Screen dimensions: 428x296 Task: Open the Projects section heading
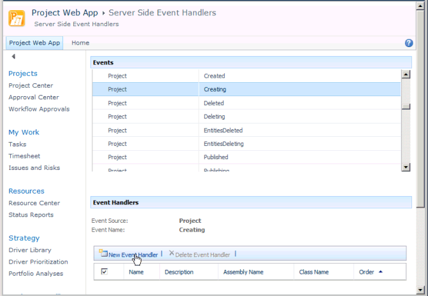(x=23, y=73)
